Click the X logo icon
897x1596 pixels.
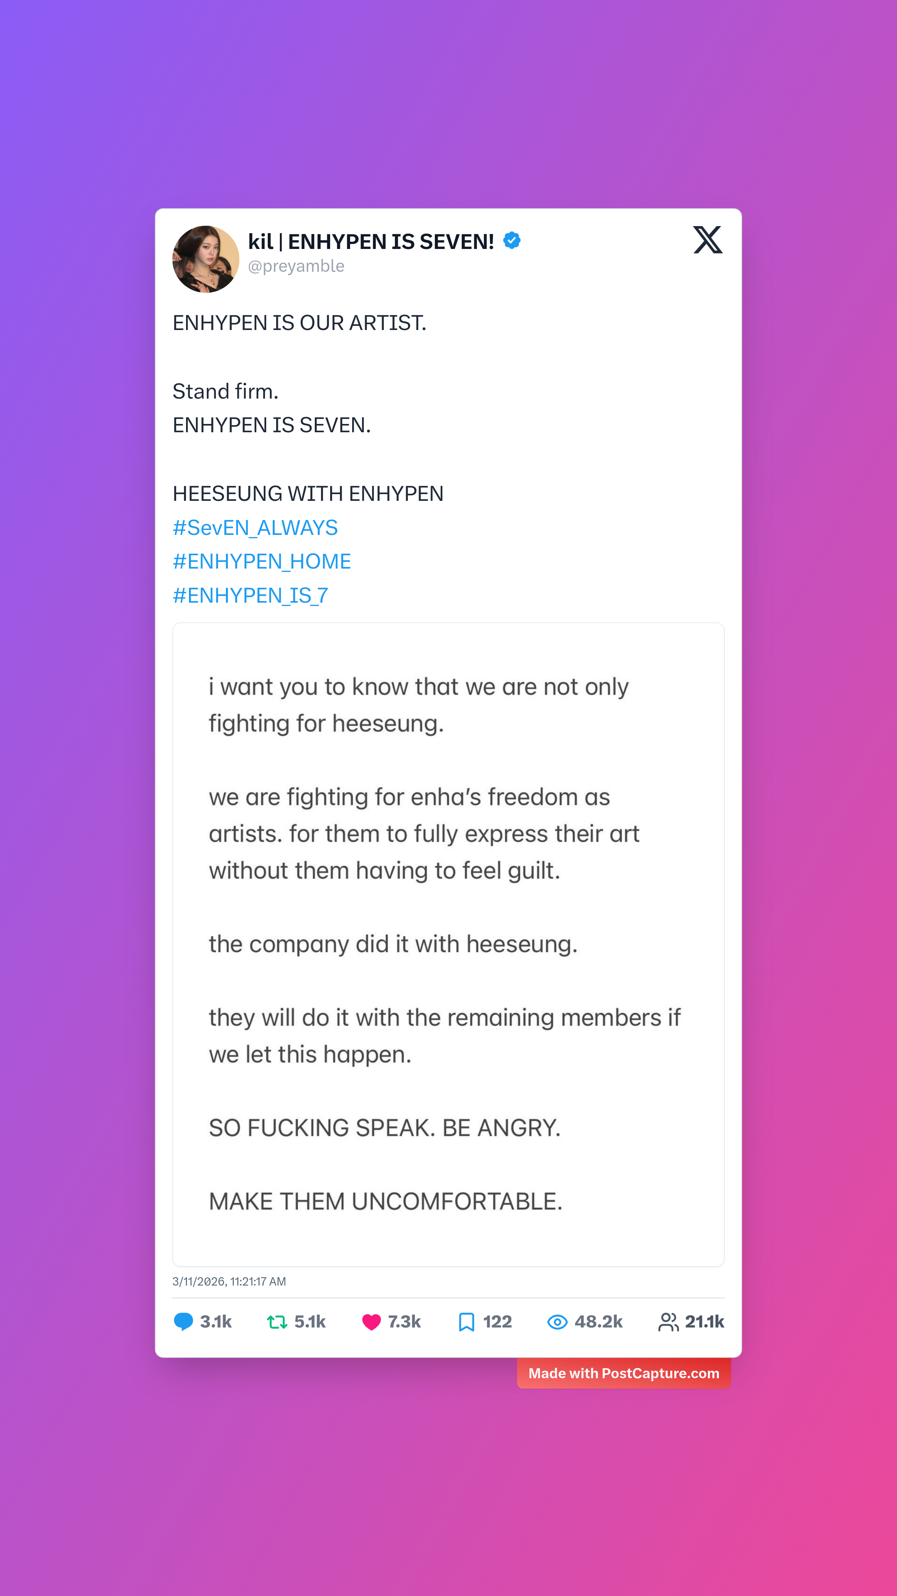708,240
